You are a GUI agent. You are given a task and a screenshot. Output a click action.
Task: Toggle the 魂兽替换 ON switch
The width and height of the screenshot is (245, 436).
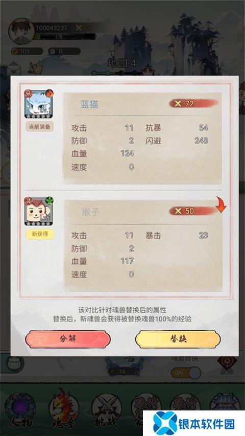186,373
